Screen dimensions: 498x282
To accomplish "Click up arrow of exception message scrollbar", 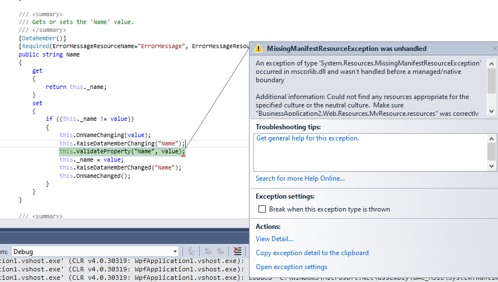I will coord(491,64).
